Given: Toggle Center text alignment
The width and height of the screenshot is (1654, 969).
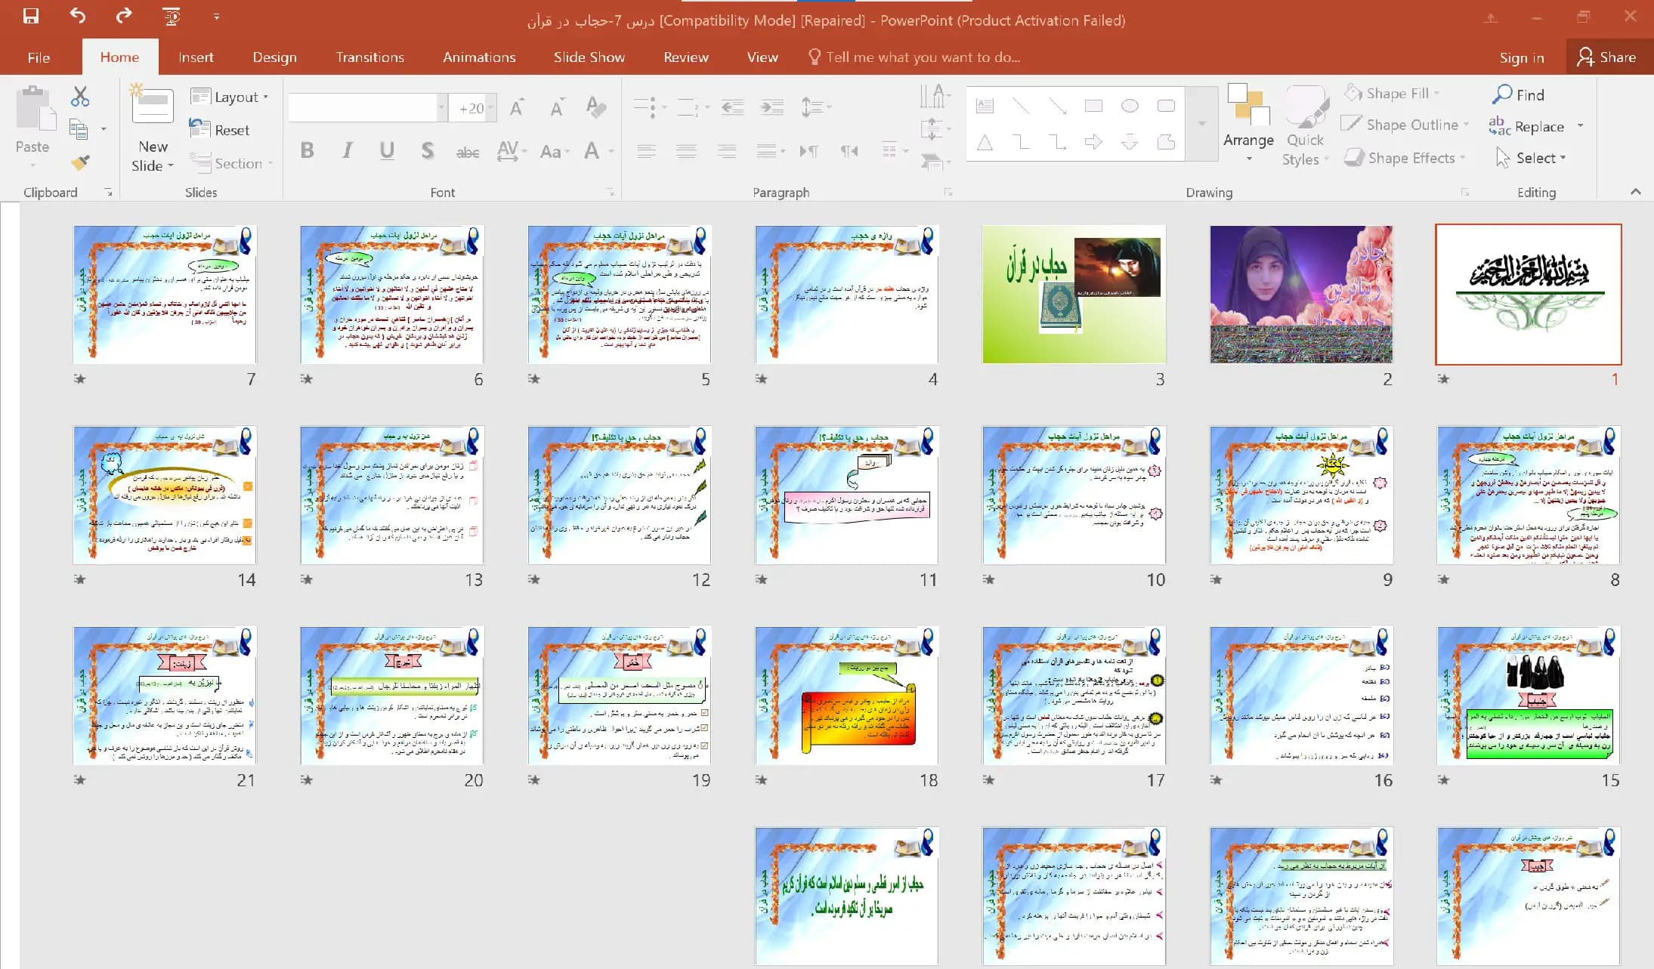Looking at the screenshot, I should 686,151.
